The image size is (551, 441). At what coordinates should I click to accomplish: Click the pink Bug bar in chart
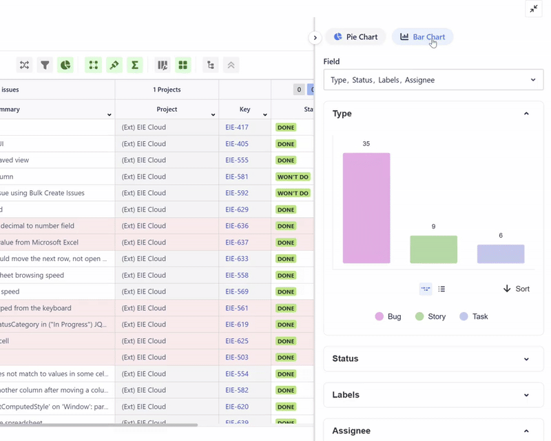[366, 207]
